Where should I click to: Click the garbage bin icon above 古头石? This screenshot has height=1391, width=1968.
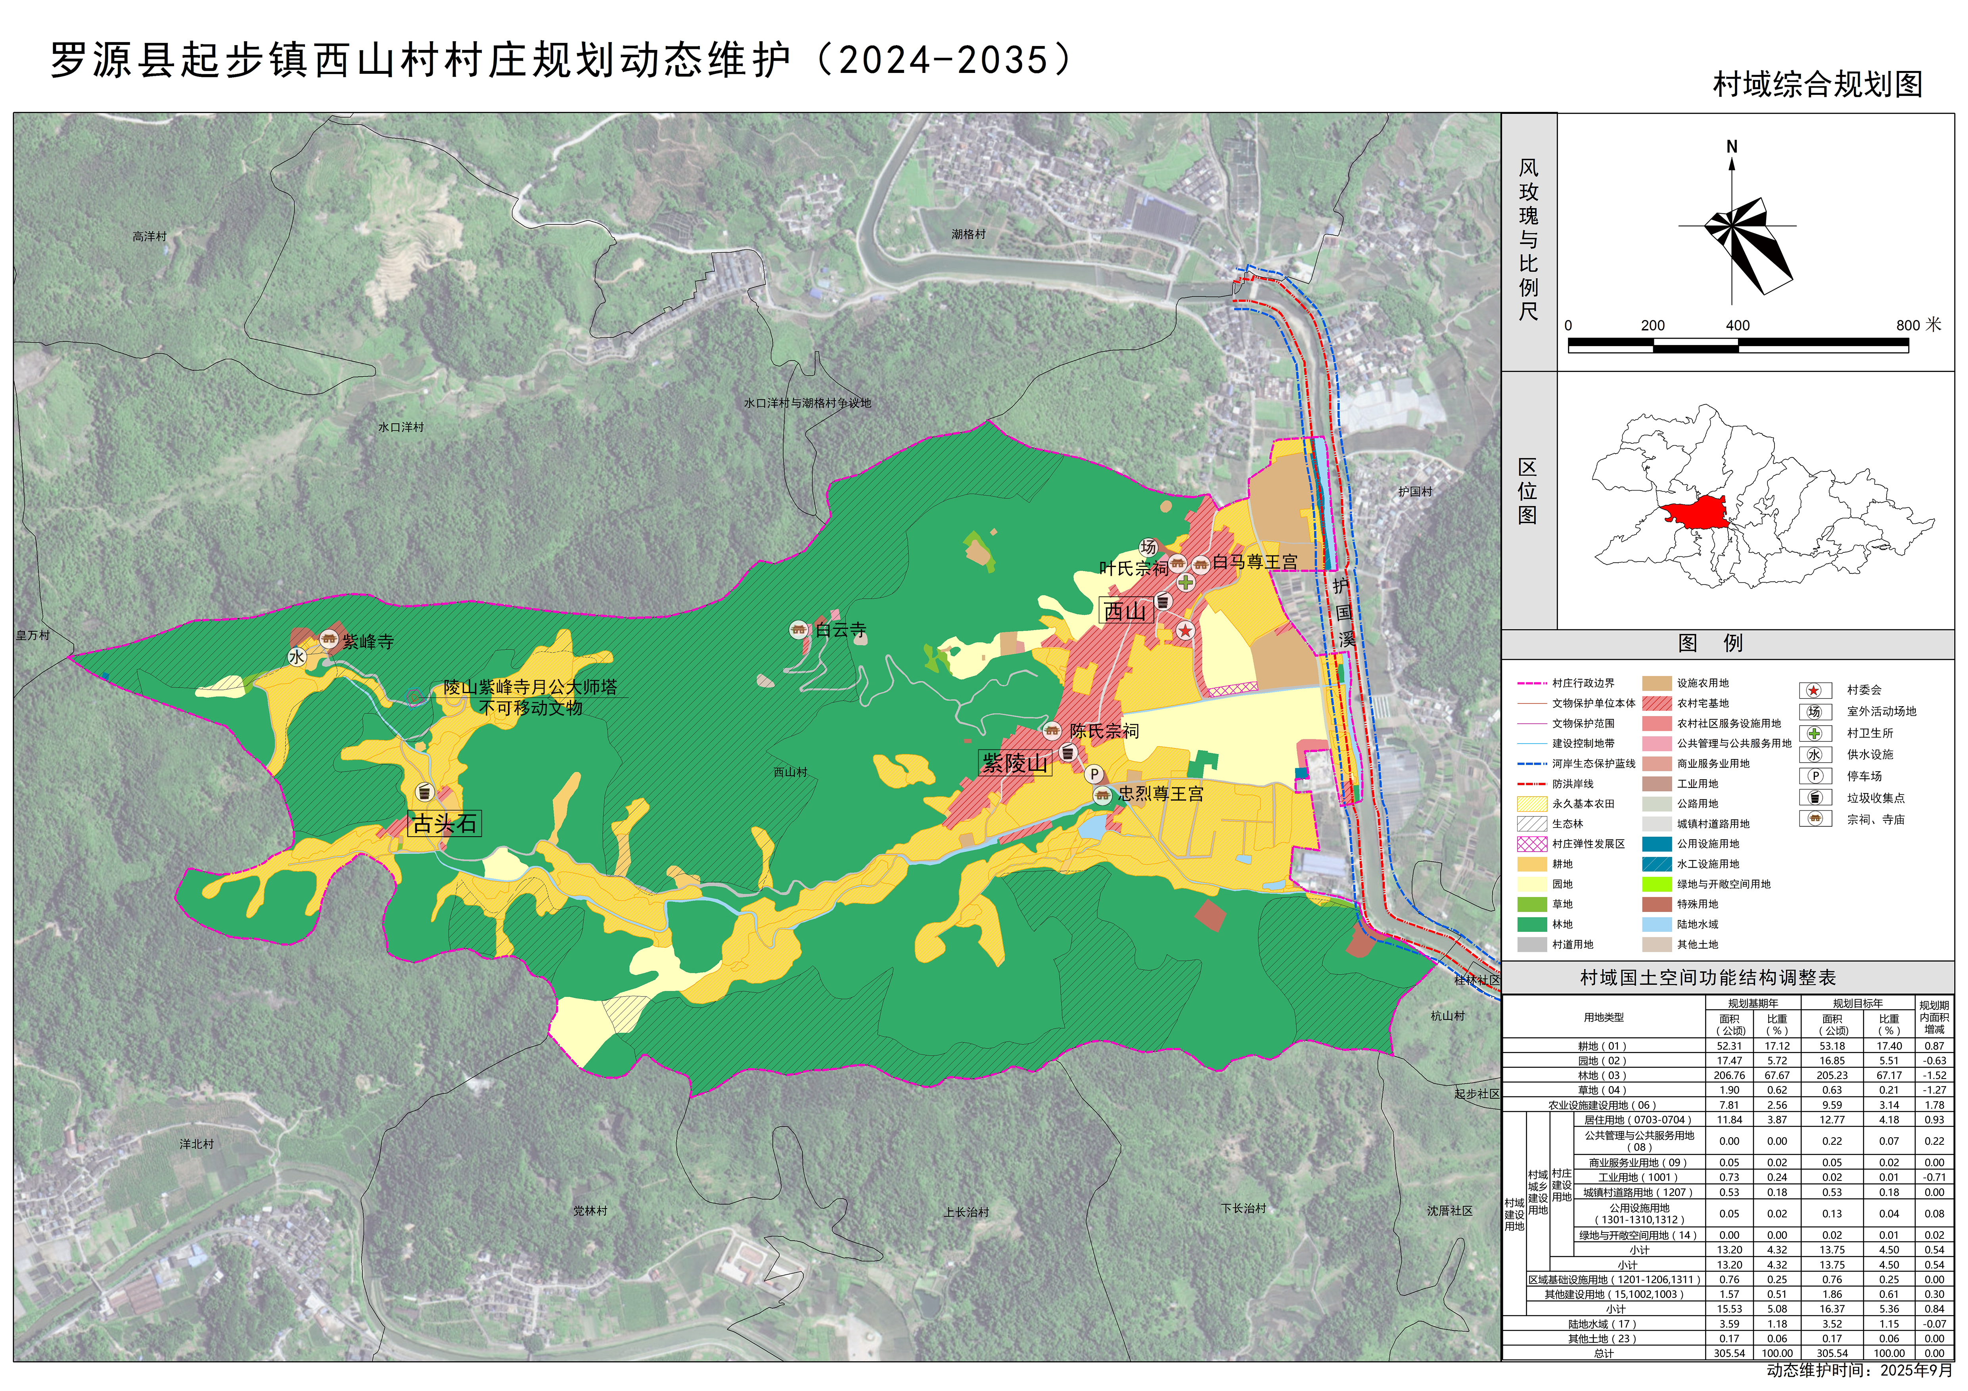424,792
